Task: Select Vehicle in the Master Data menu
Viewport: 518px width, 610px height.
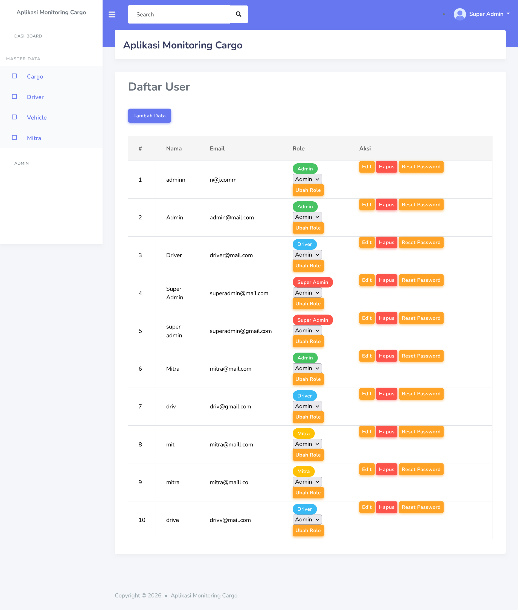Action: [x=37, y=117]
